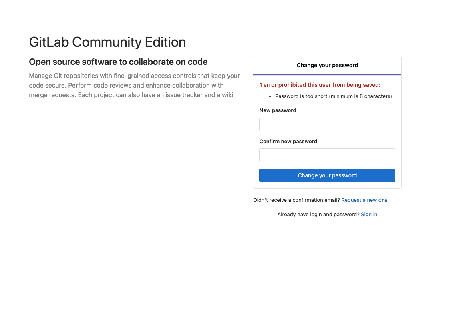Focus the Confirm new password field

click(327, 155)
